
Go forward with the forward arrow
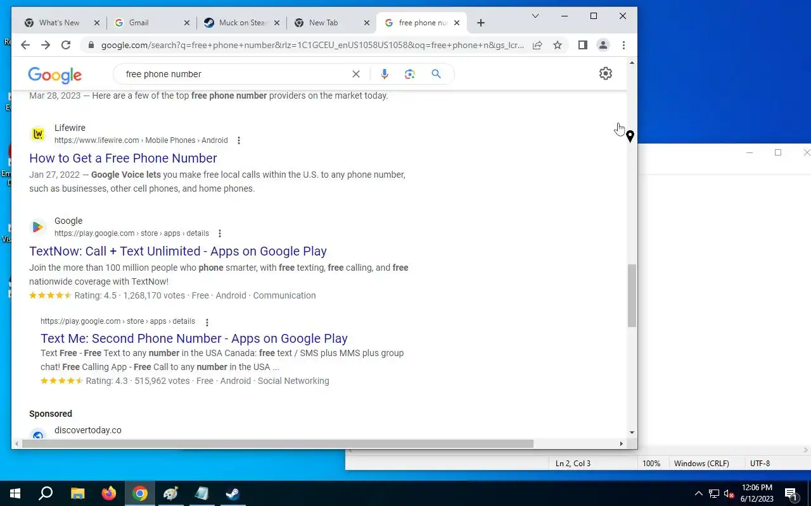click(x=46, y=45)
